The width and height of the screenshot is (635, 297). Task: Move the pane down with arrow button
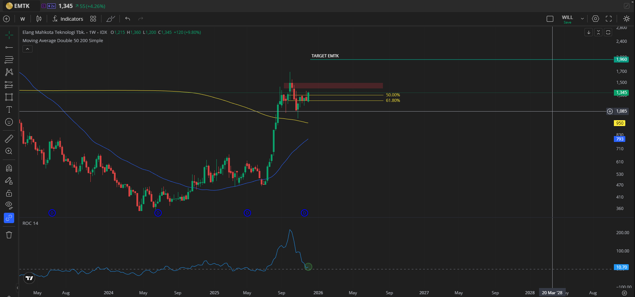click(589, 32)
